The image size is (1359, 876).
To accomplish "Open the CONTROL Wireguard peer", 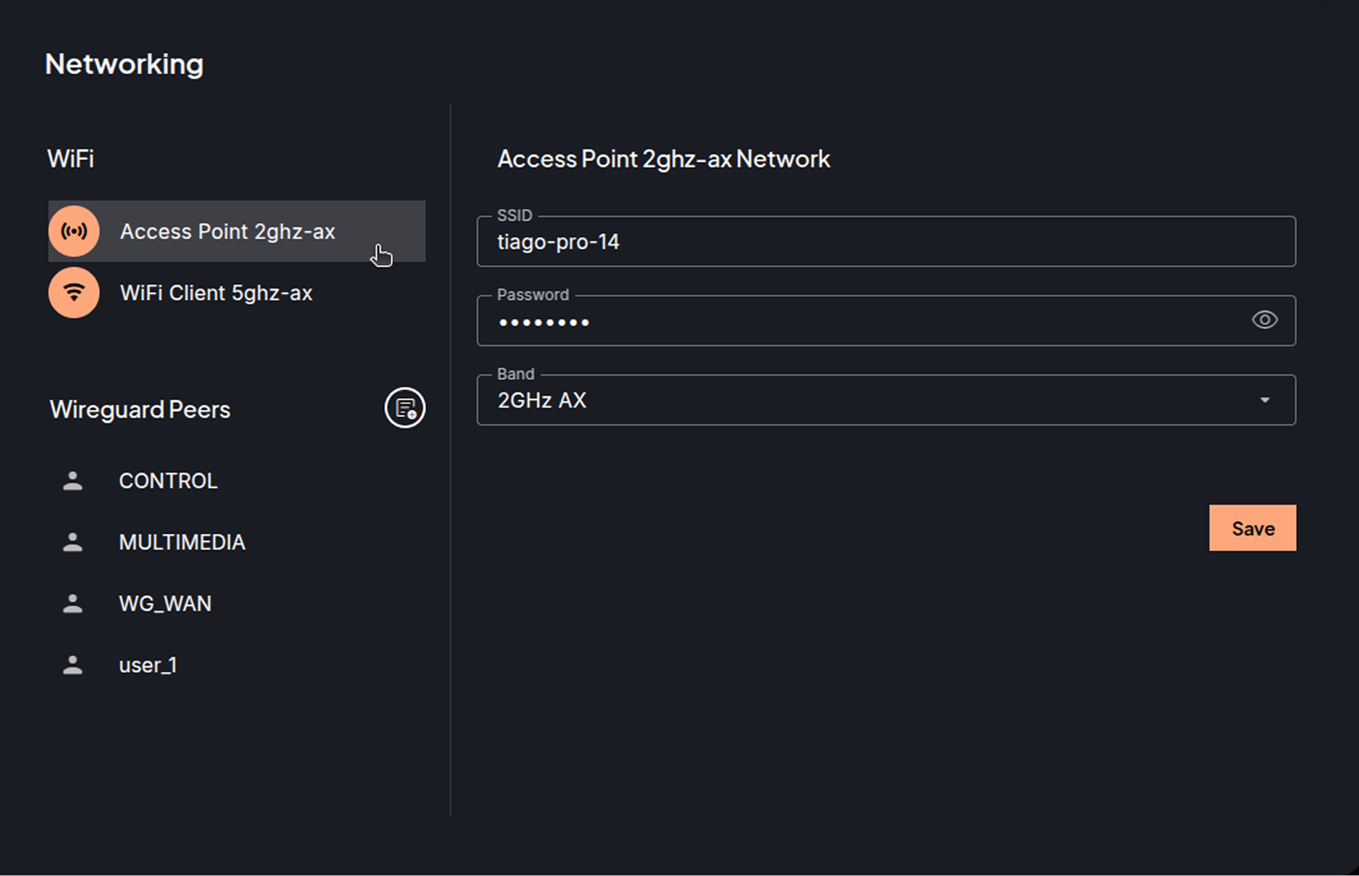I will click(x=168, y=481).
